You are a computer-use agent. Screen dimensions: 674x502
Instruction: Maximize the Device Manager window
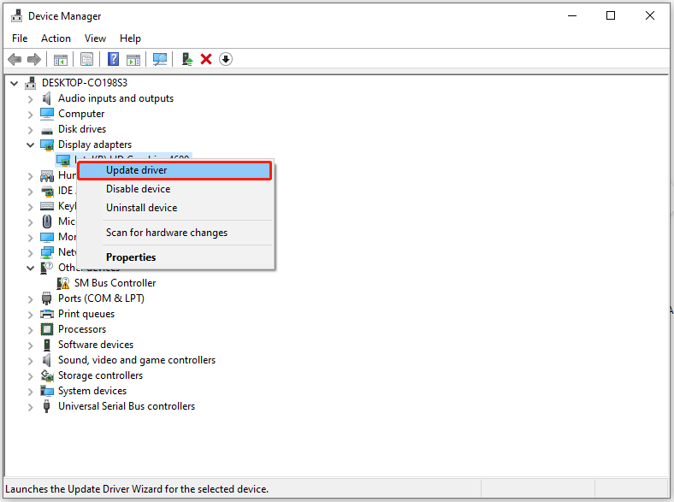pos(611,16)
